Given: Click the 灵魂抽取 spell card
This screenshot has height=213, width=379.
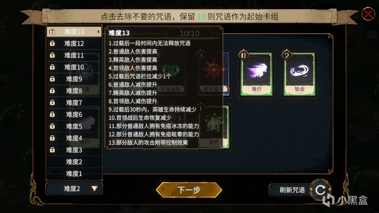Looking at the screenshot, I should point(170,74).
